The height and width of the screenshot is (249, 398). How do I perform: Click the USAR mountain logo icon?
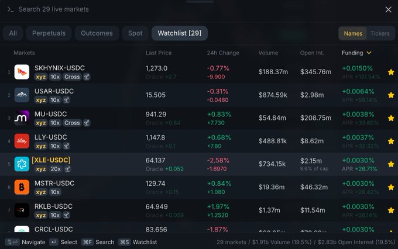point(22,95)
